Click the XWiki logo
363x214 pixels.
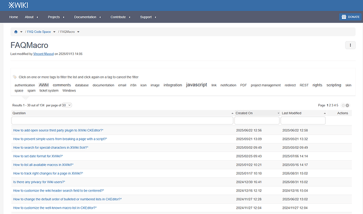18,5
